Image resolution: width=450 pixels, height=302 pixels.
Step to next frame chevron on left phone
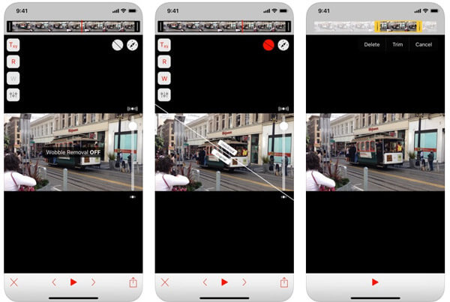pos(93,283)
